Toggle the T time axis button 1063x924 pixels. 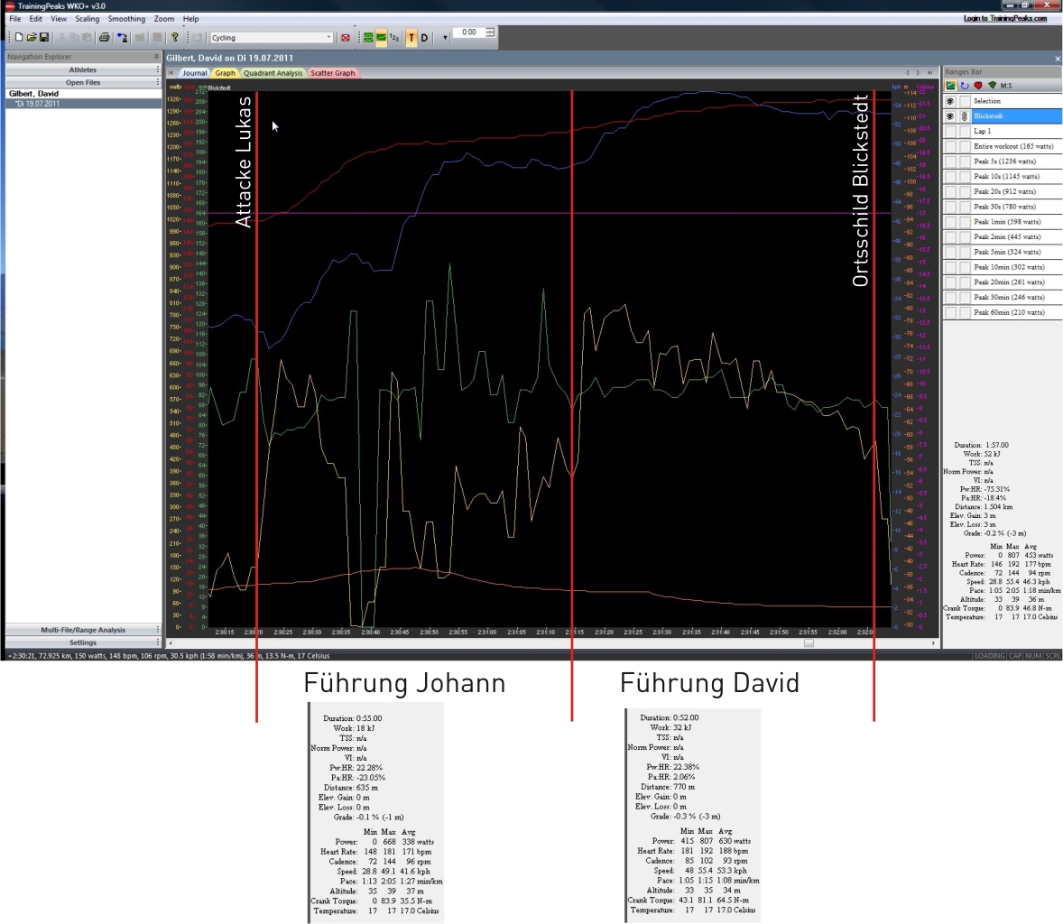[411, 37]
